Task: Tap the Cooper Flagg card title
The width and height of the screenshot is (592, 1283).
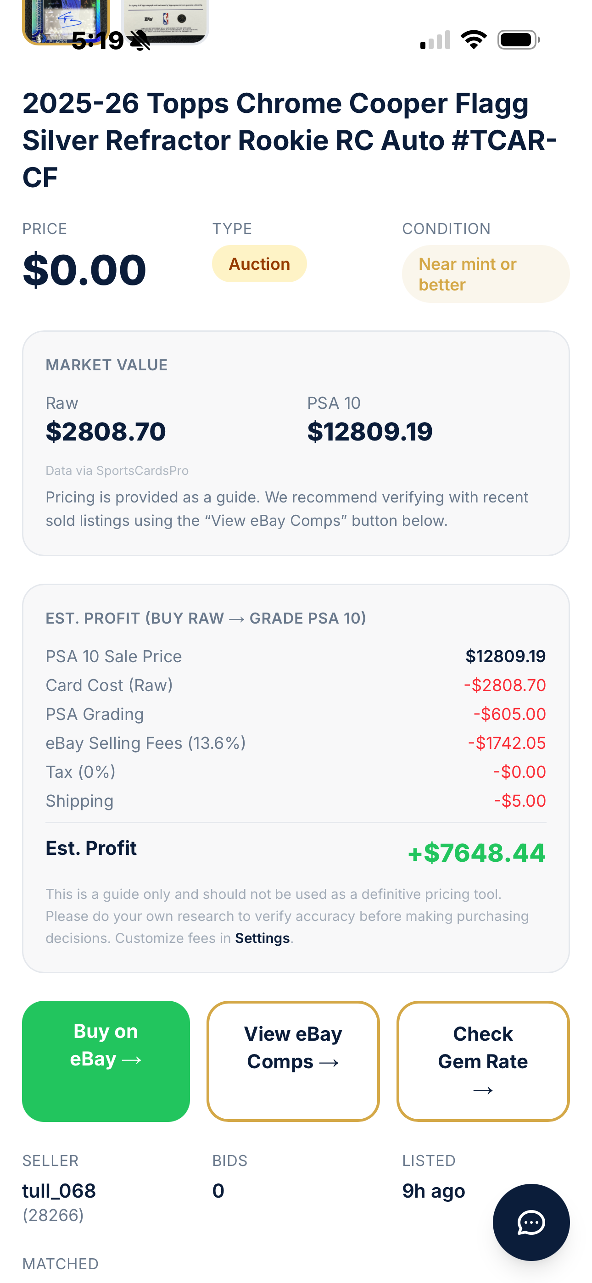Action: tap(289, 140)
